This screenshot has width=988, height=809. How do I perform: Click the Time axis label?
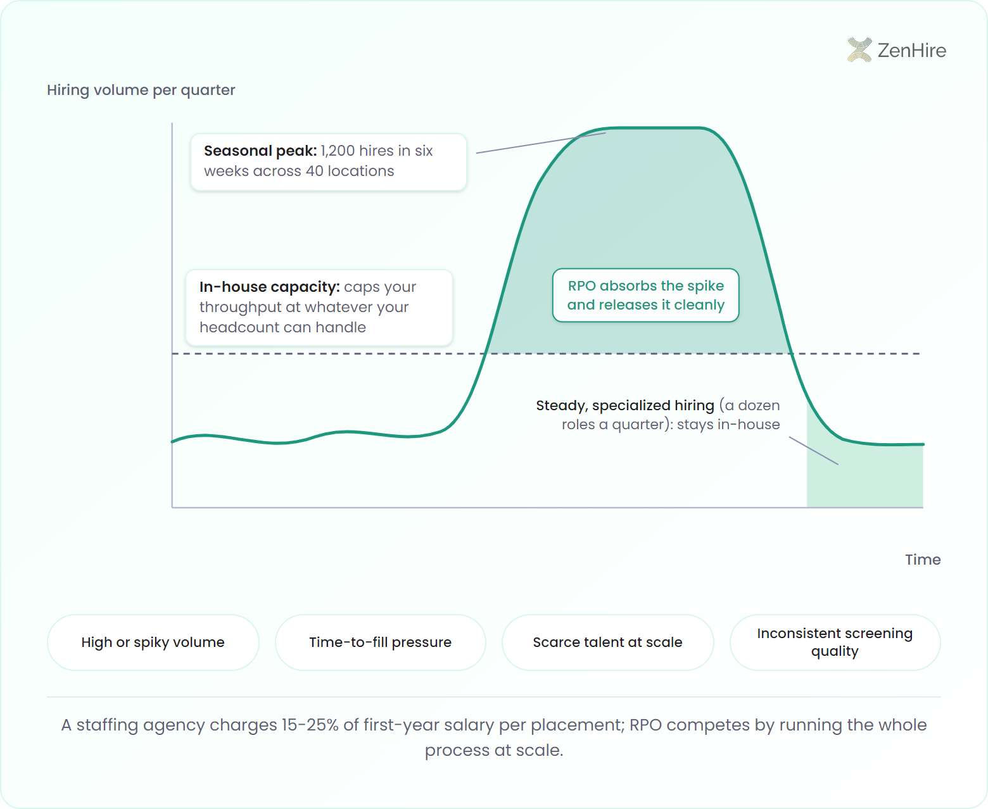[x=923, y=560]
